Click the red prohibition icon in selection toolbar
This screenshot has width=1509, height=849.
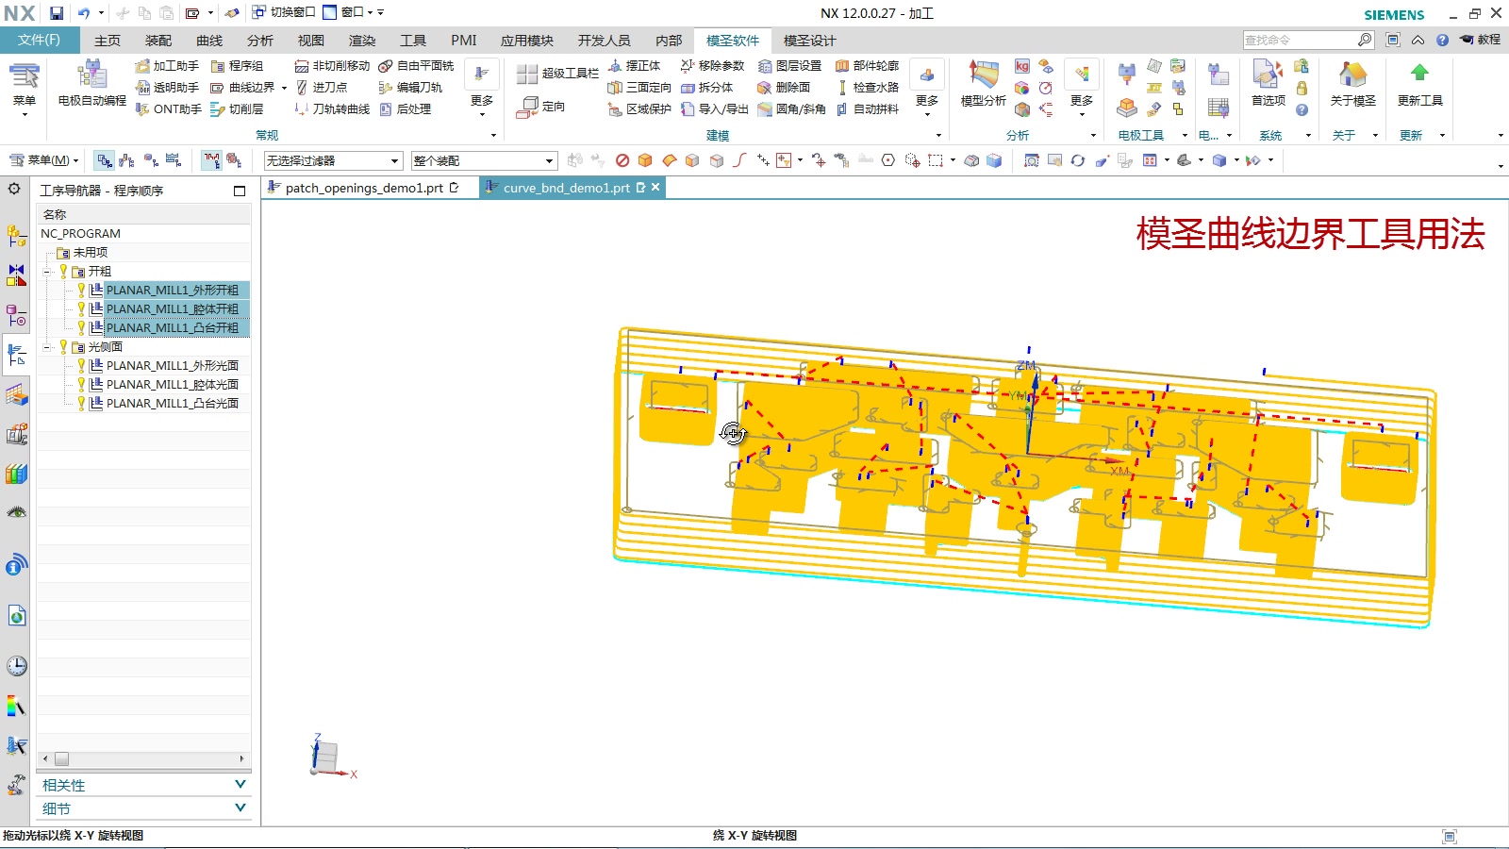(622, 160)
